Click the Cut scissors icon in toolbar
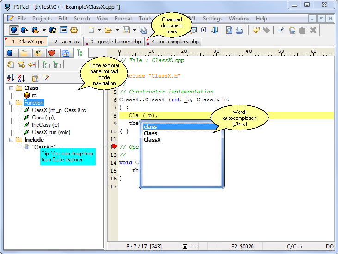This screenshot has height=254, width=338. tap(281, 31)
